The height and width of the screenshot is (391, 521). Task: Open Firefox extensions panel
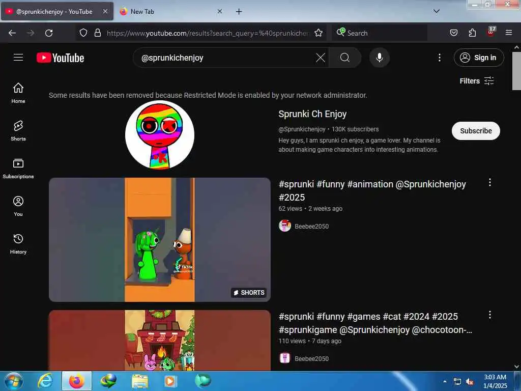(x=472, y=33)
